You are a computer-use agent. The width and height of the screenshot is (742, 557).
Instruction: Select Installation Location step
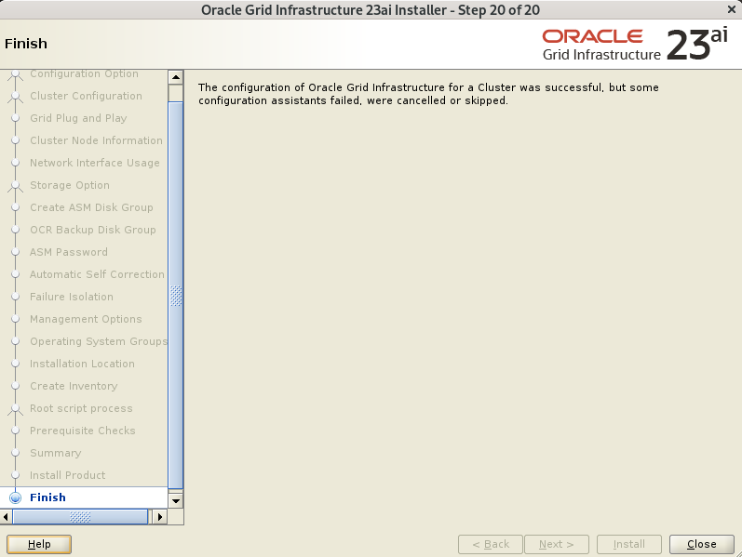click(82, 364)
